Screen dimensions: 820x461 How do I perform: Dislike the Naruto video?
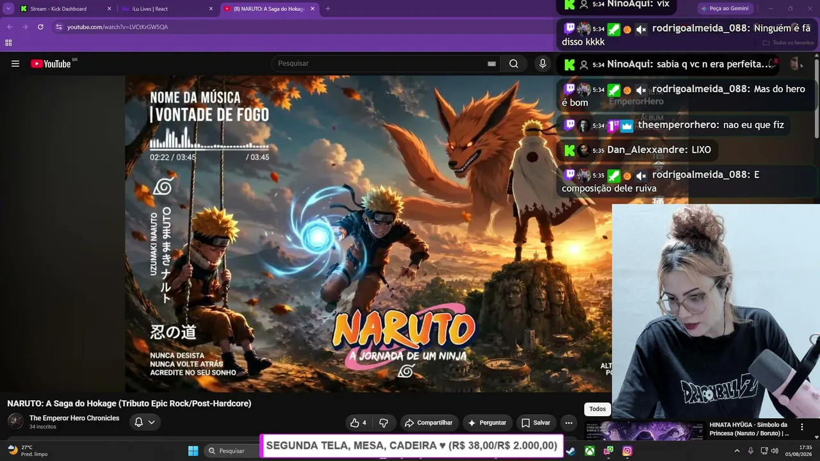pyautogui.click(x=384, y=423)
